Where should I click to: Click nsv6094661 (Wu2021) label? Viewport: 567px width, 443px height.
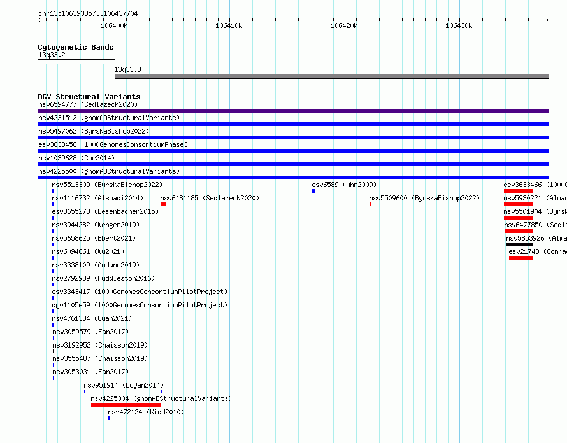point(88,251)
